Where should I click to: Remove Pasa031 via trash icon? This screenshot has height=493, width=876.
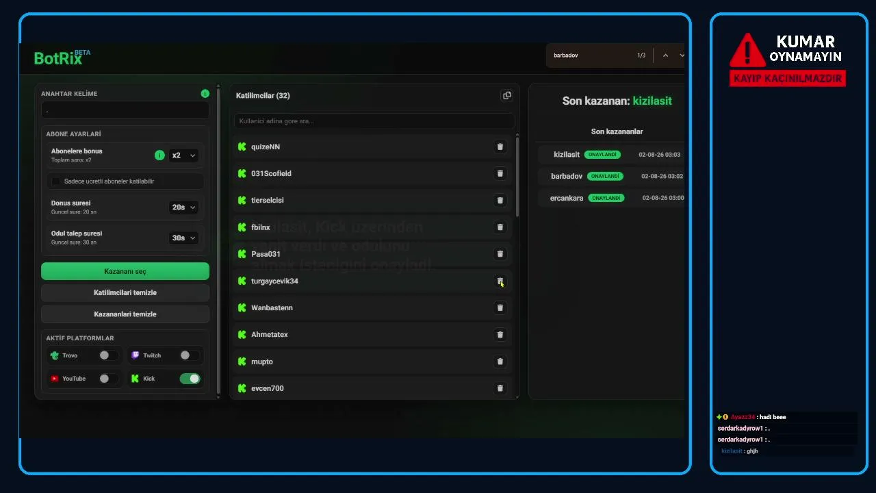(x=500, y=254)
